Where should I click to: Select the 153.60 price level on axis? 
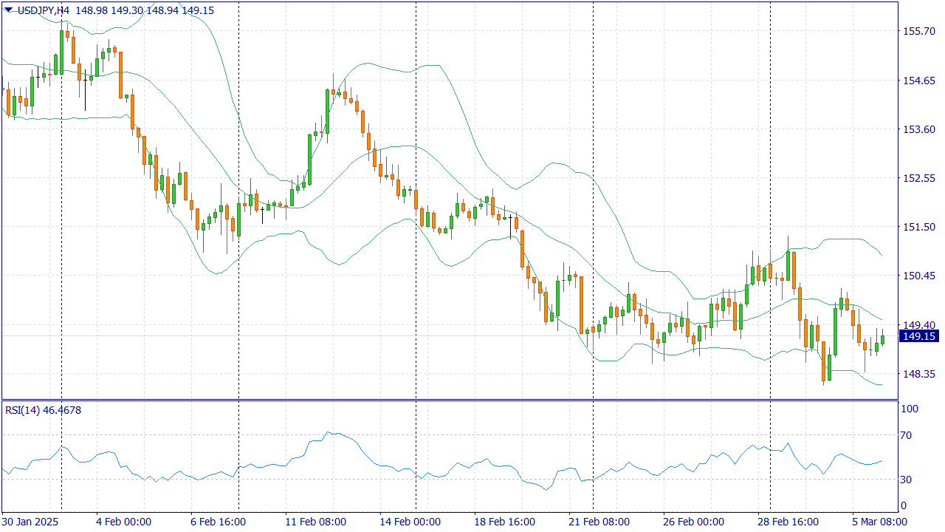click(919, 129)
